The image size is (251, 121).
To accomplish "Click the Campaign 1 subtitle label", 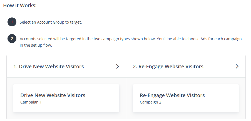I will point(31,102).
